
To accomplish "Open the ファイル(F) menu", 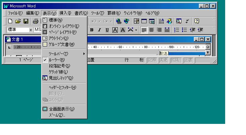I will tap(15, 13).
